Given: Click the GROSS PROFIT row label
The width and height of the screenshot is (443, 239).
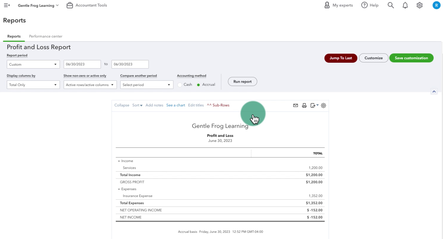Looking at the screenshot, I should [132, 182].
